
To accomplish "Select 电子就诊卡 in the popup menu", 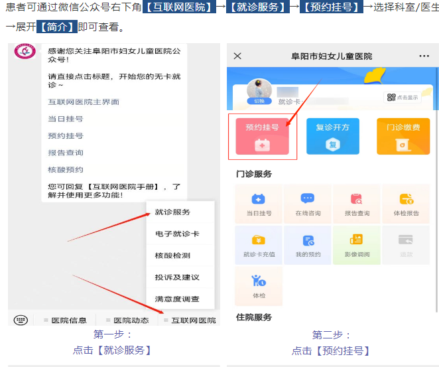I will (180, 234).
